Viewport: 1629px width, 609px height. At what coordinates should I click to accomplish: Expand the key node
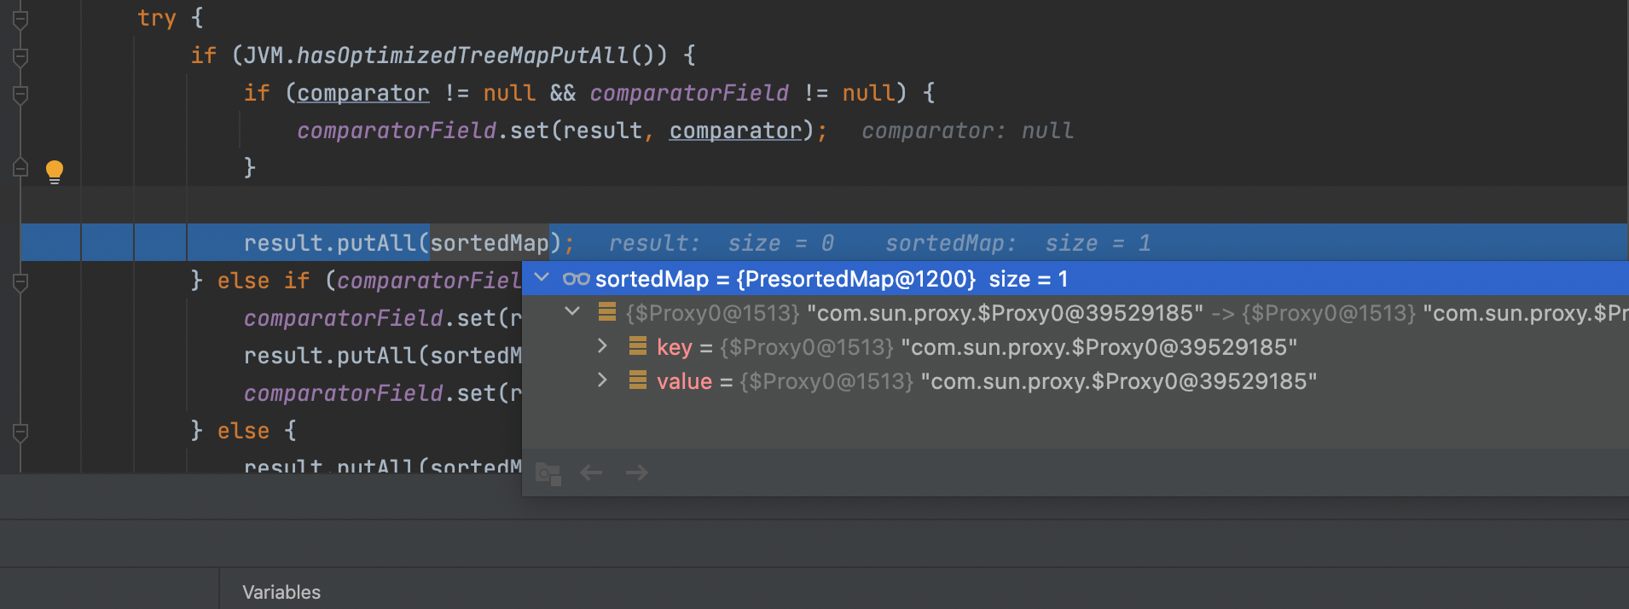602,345
